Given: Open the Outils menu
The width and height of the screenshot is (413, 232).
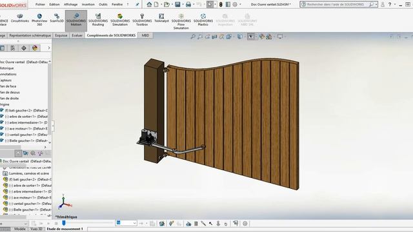Looking at the screenshot, I should [x=103, y=5].
